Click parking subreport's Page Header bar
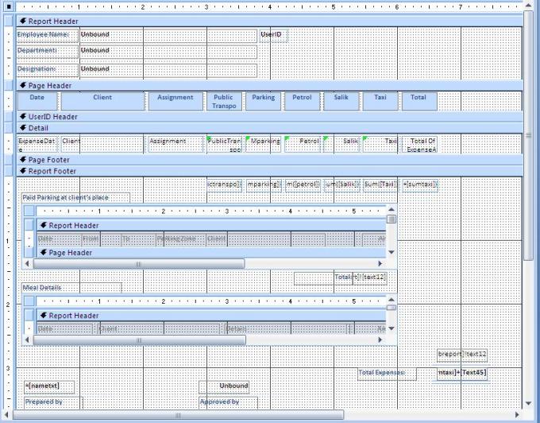The image size is (540, 423). pos(210,253)
